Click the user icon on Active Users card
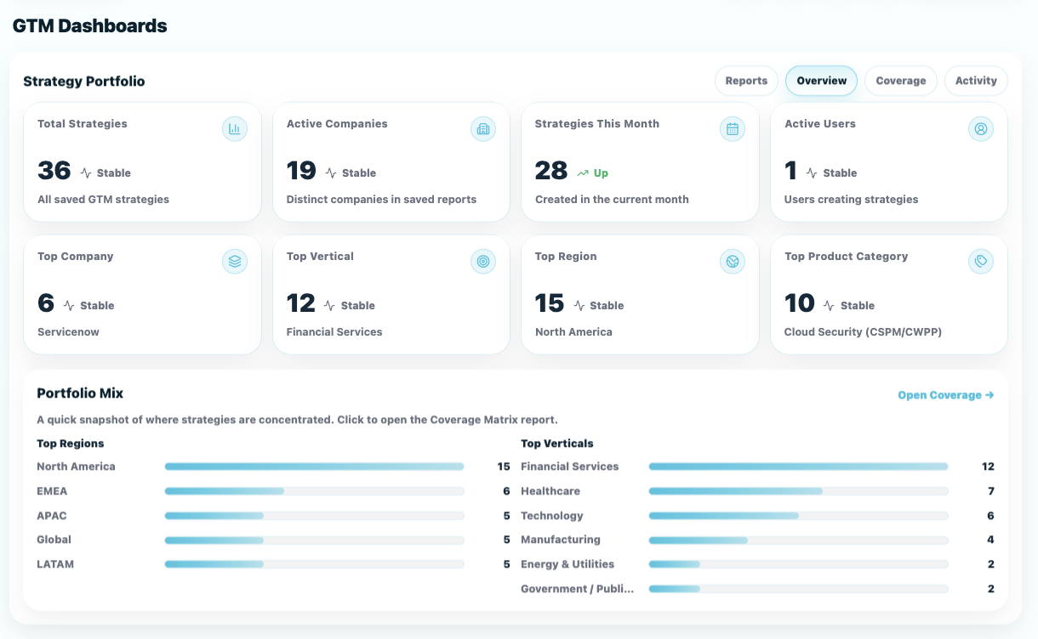This screenshot has height=639, width=1038. click(981, 129)
